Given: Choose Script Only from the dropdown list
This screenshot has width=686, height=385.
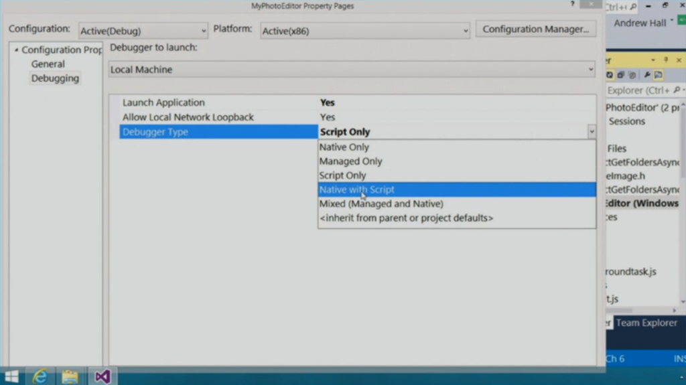Looking at the screenshot, I should tap(457, 175).
